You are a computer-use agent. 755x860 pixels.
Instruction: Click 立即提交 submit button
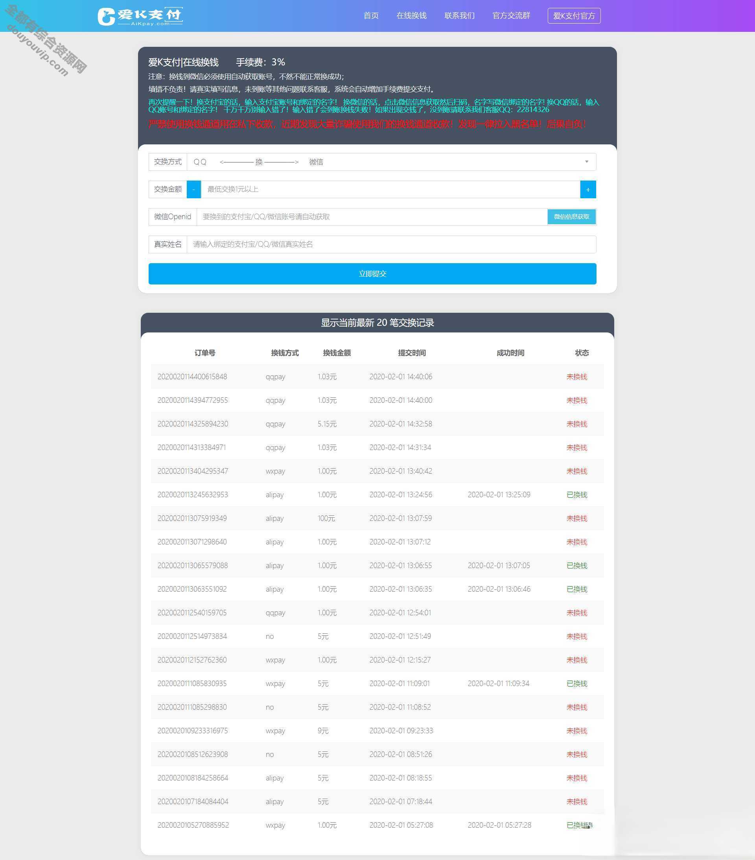373,273
